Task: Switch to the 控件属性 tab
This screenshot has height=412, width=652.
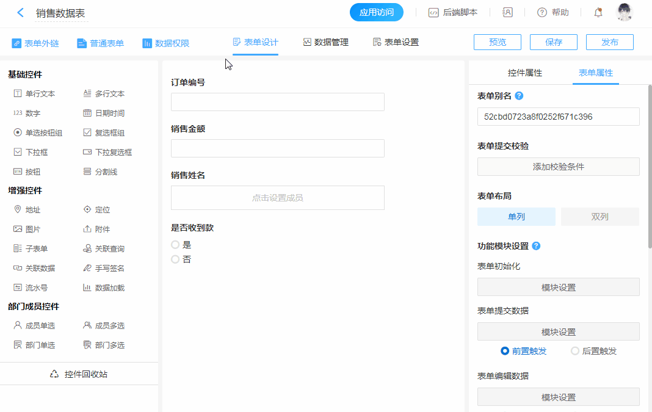Action: click(x=524, y=73)
